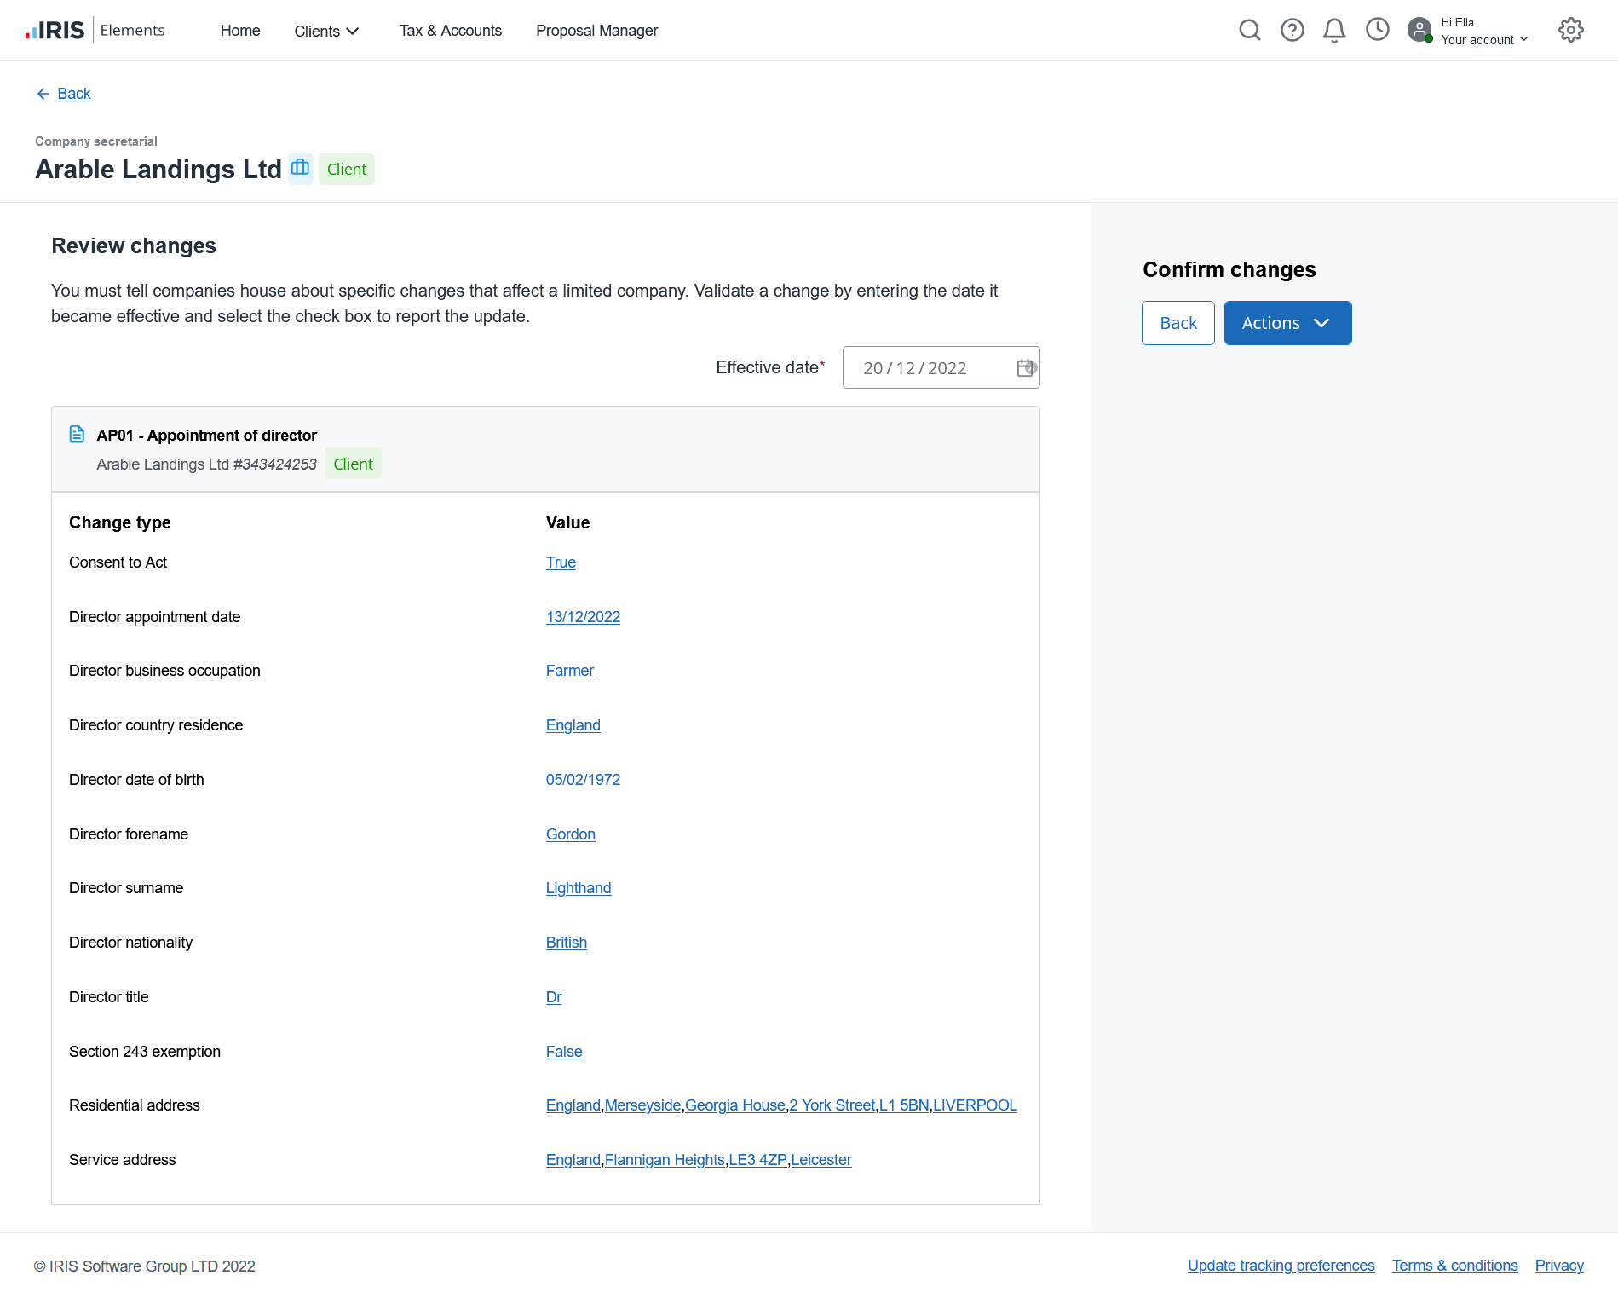Screen dimensions: 1618x1298
Task: Click the calendar icon in Effective date
Action: tap(1026, 367)
